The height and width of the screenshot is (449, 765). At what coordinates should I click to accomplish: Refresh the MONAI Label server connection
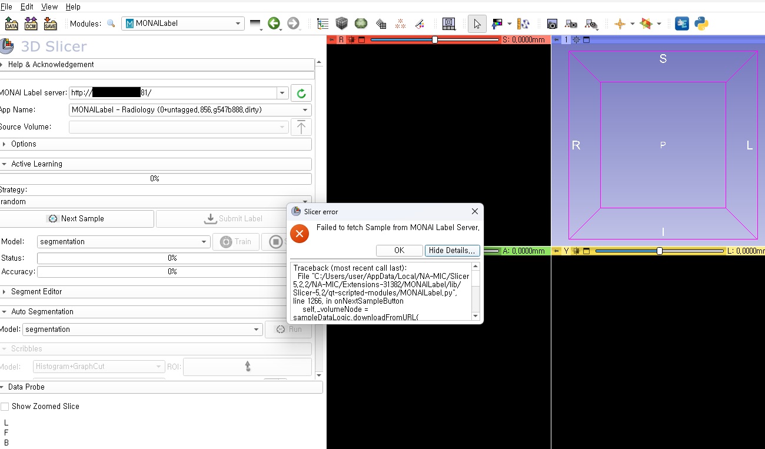(301, 92)
